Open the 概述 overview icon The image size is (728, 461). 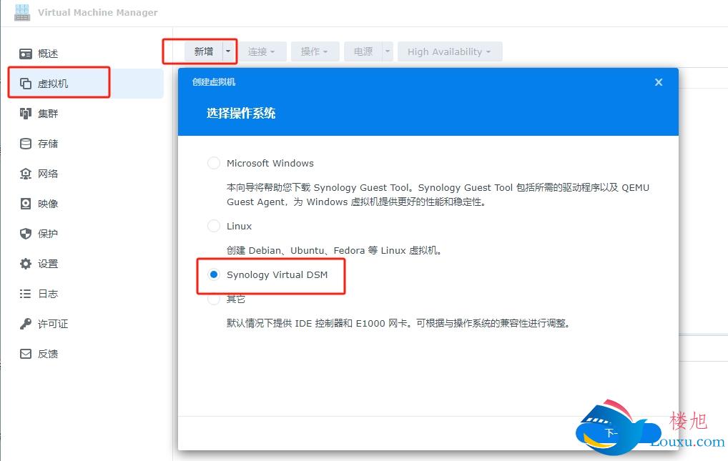coord(26,54)
